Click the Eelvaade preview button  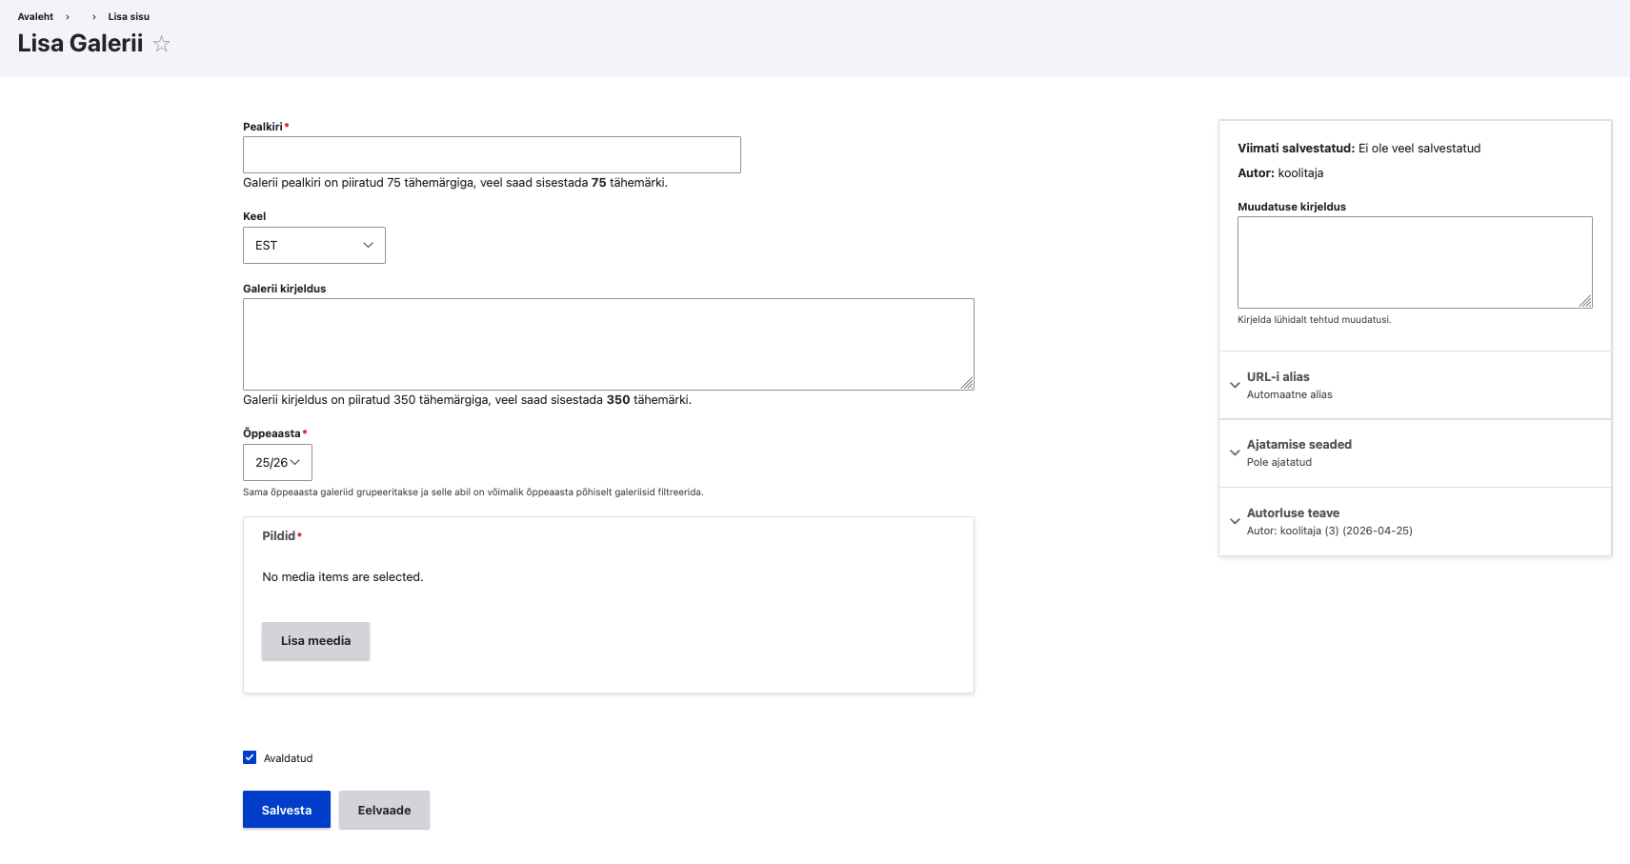click(384, 810)
